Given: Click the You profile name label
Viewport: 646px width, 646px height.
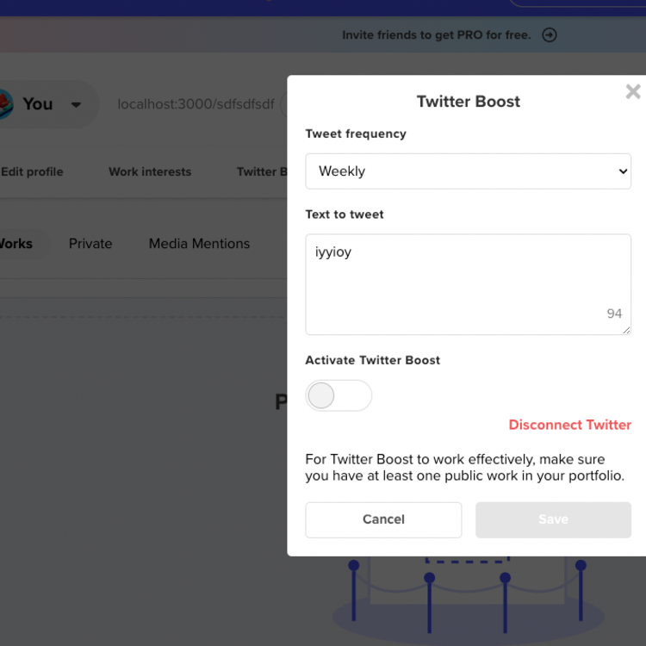Looking at the screenshot, I should coord(38,104).
